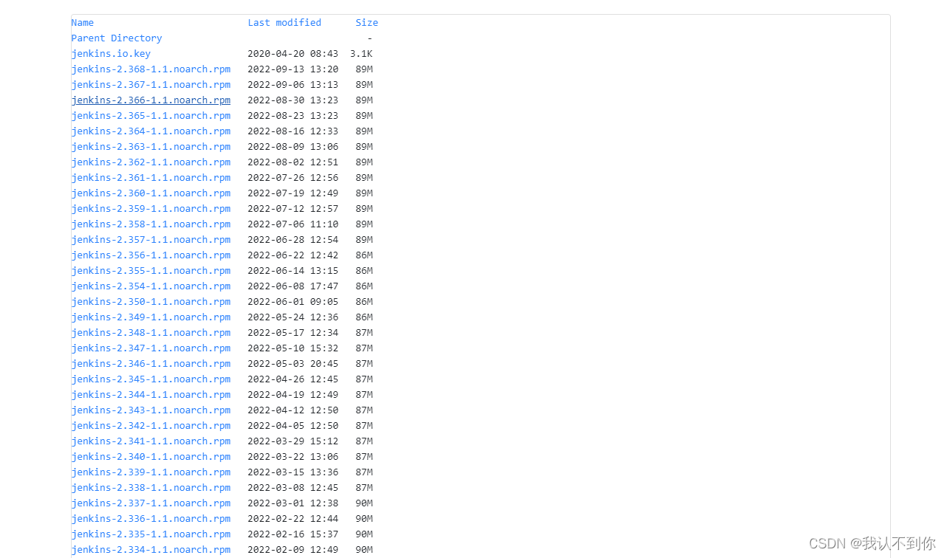The width and height of the screenshot is (947, 558).
Task: Click the date 2022-03-29 15:12
Action: (293, 441)
